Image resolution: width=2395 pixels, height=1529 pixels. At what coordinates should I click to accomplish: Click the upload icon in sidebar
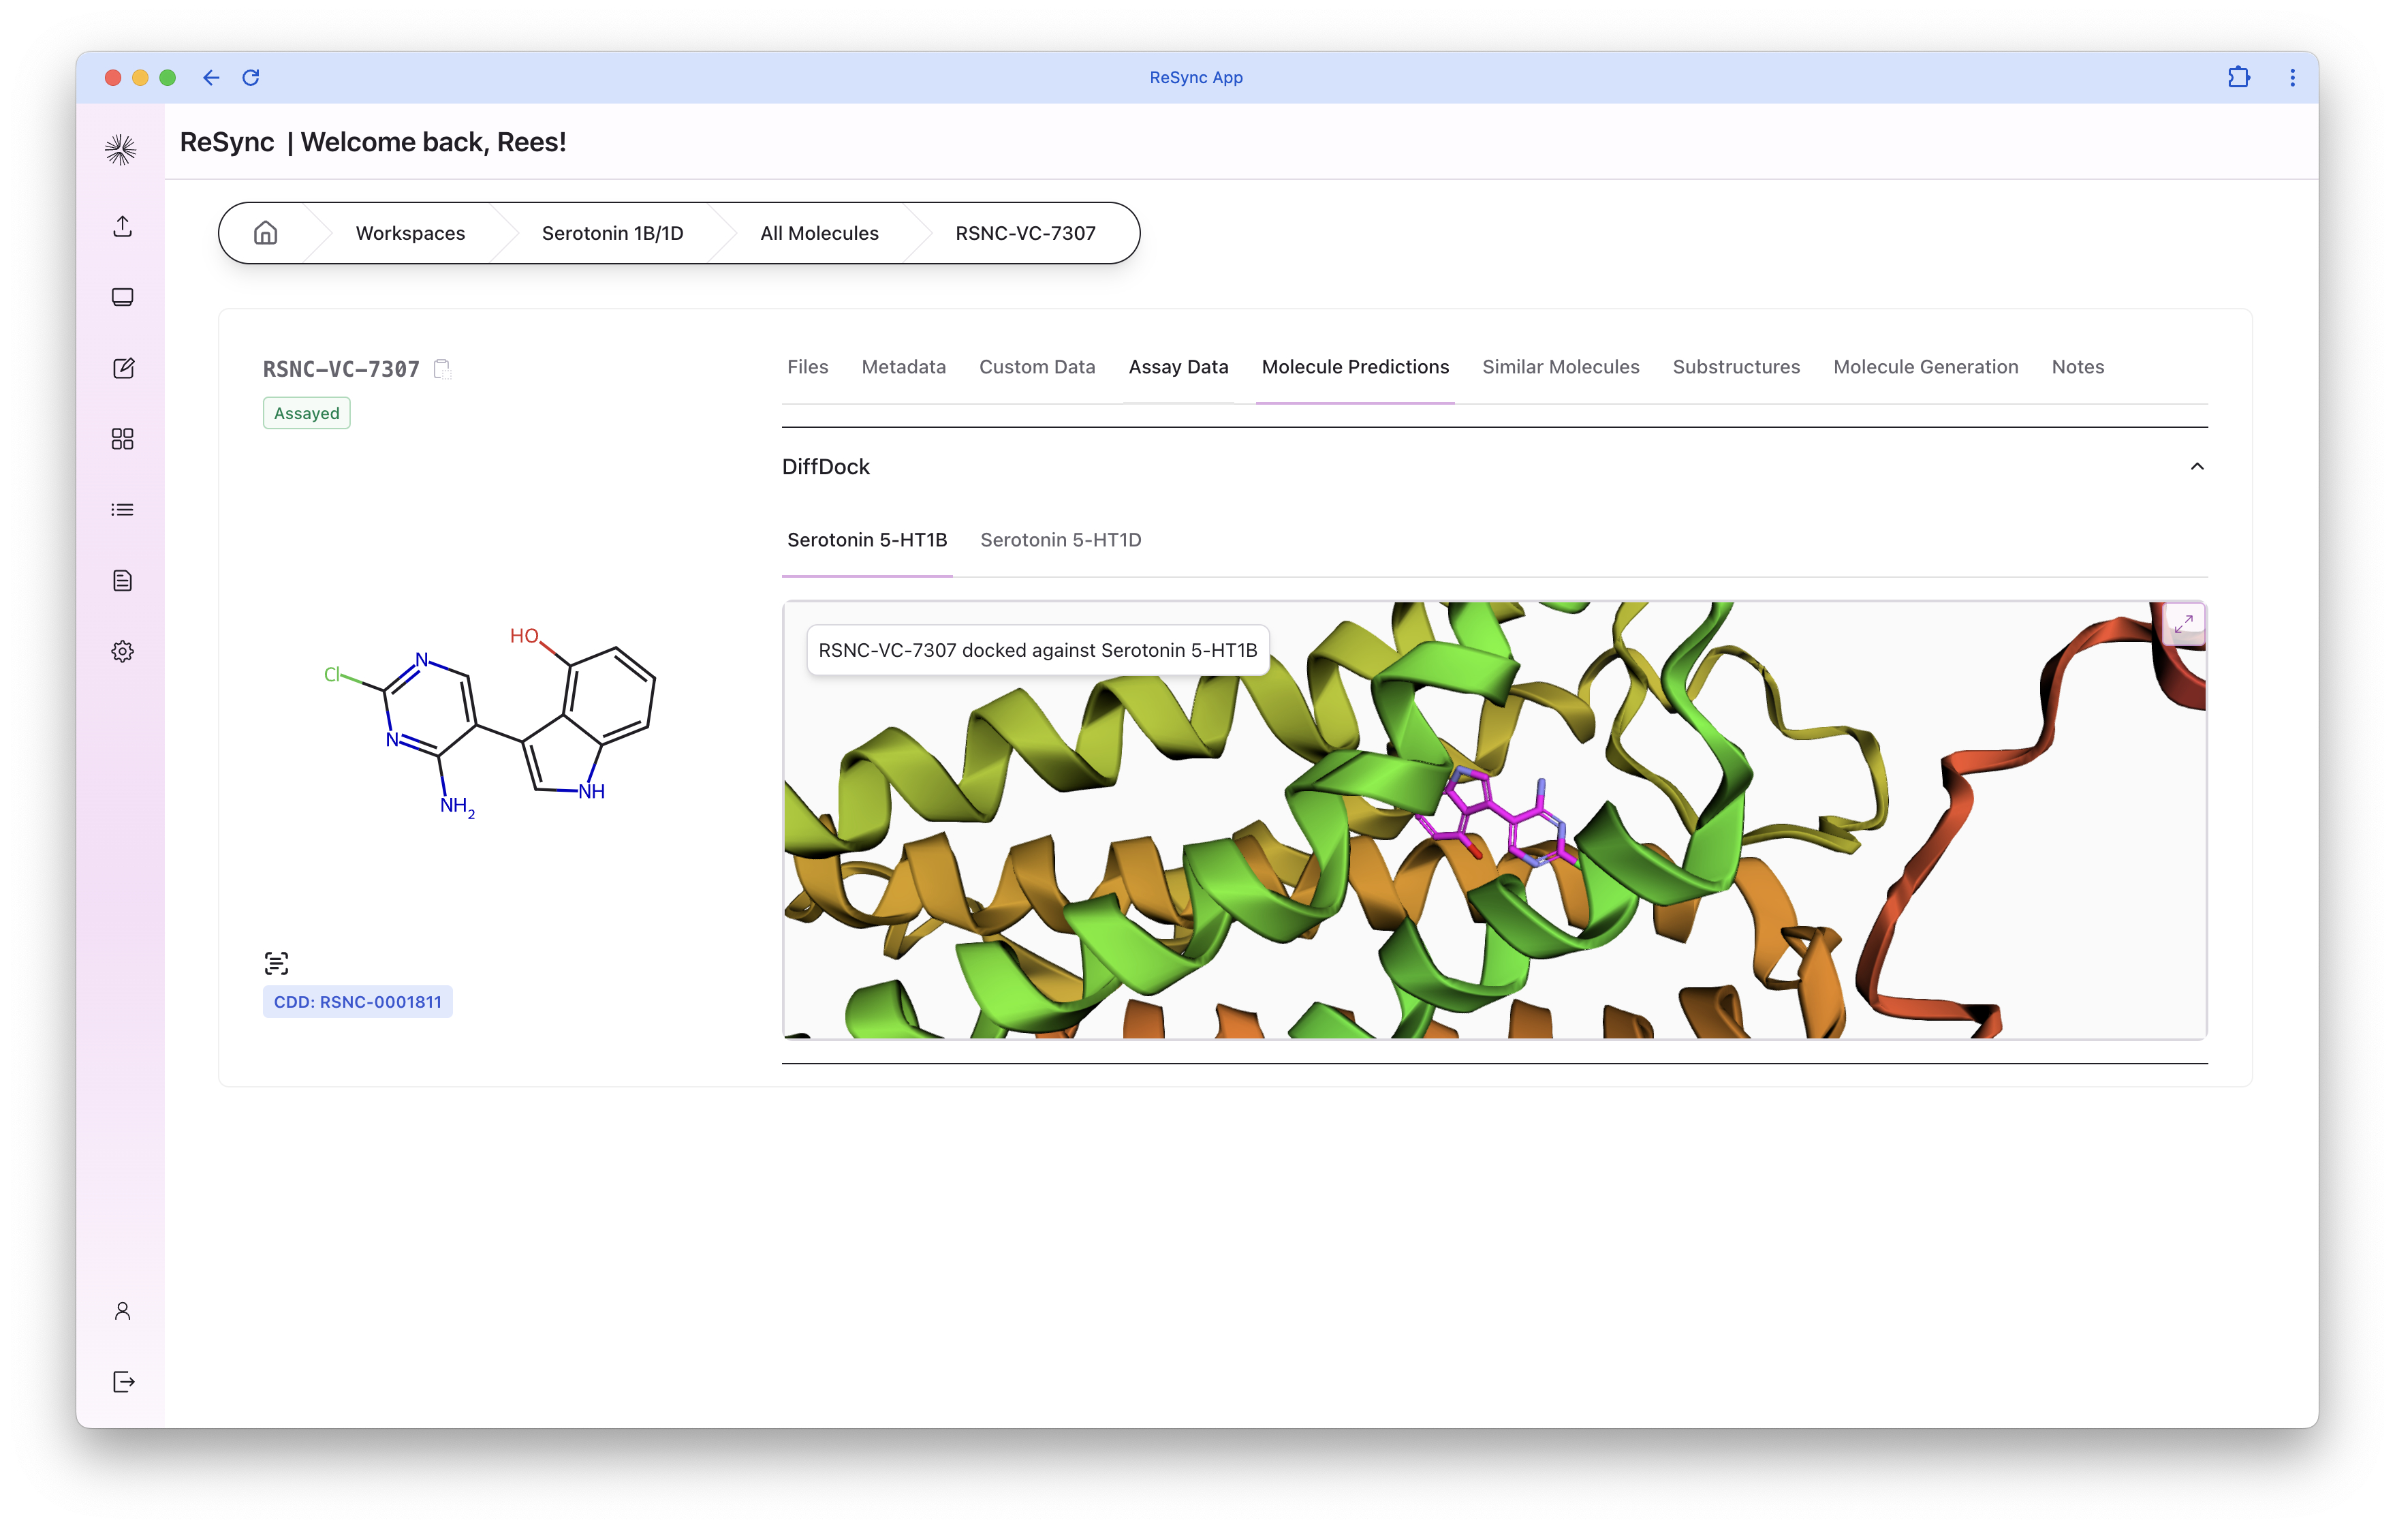click(x=123, y=227)
